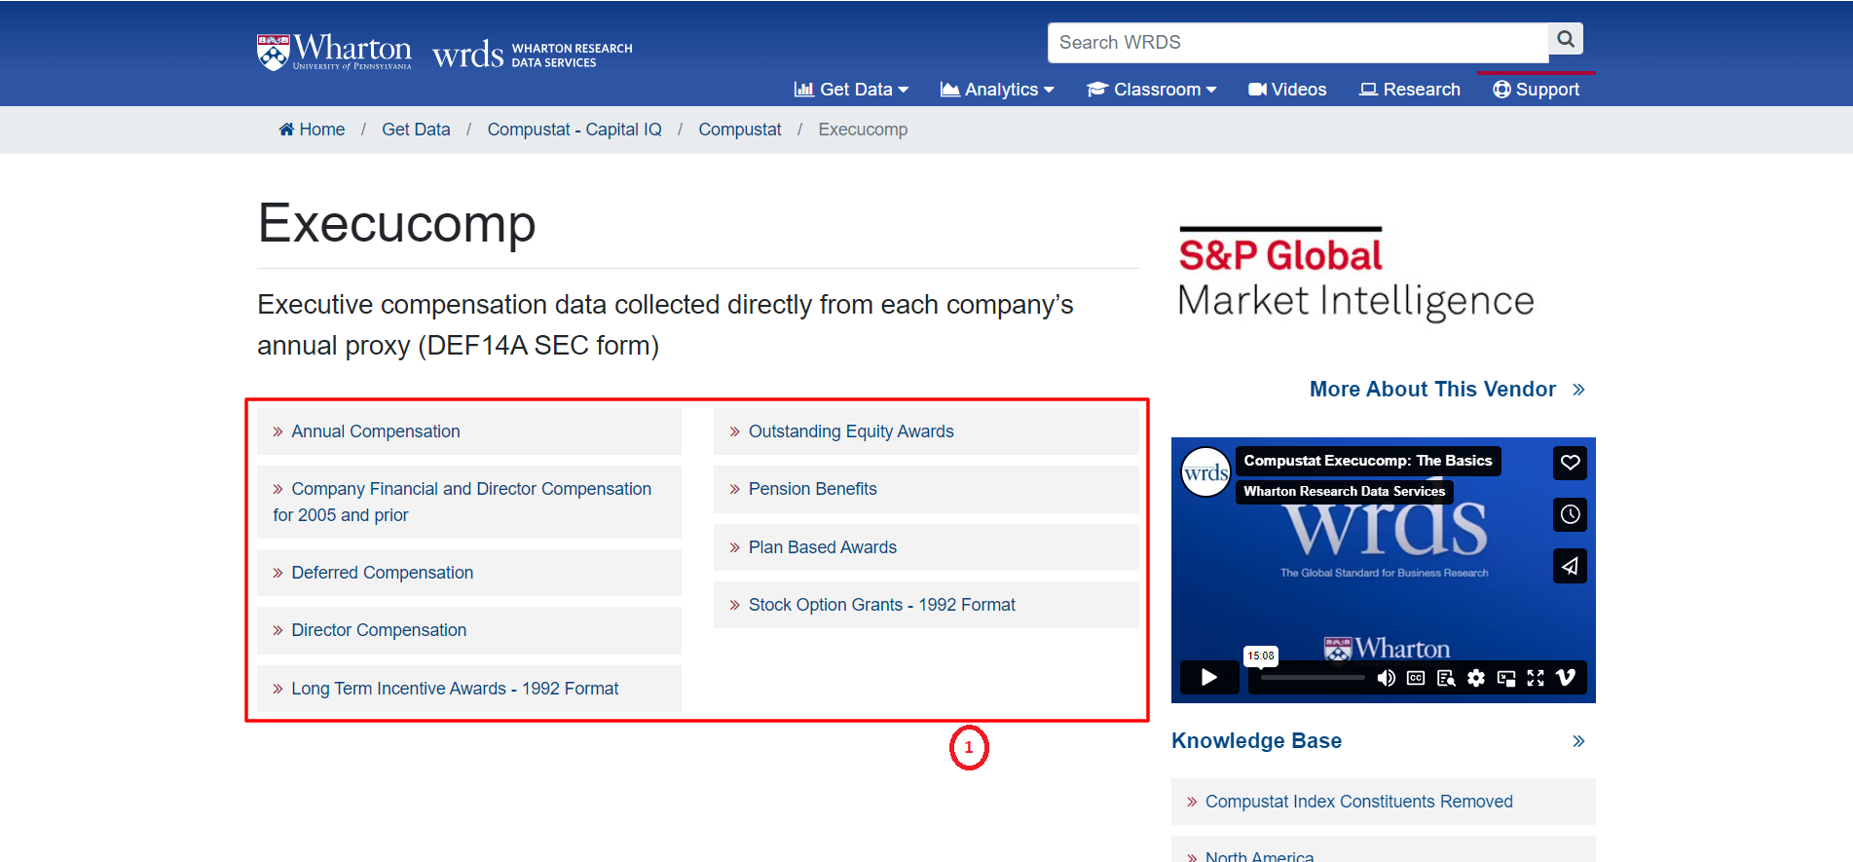Click the S&P Global Market Intelligence logo

1355,274
